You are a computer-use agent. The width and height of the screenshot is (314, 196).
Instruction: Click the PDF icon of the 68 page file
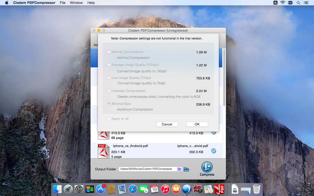click(104, 135)
